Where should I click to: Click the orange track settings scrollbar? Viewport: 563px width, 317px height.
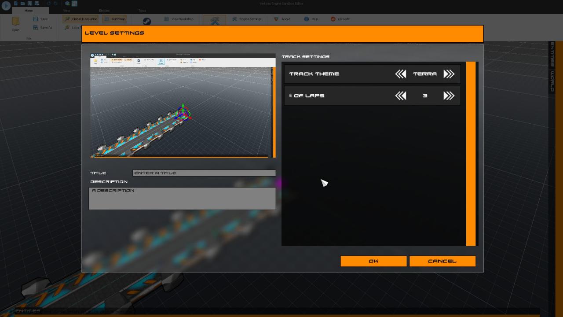[471, 154]
